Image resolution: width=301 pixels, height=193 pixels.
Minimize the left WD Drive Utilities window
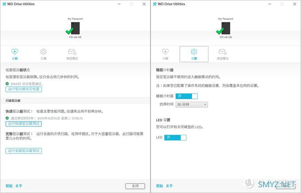(x=119, y=4)
